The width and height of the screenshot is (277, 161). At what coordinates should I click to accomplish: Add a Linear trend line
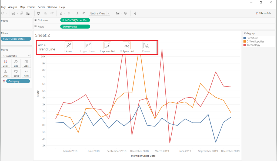click(69, 45)
